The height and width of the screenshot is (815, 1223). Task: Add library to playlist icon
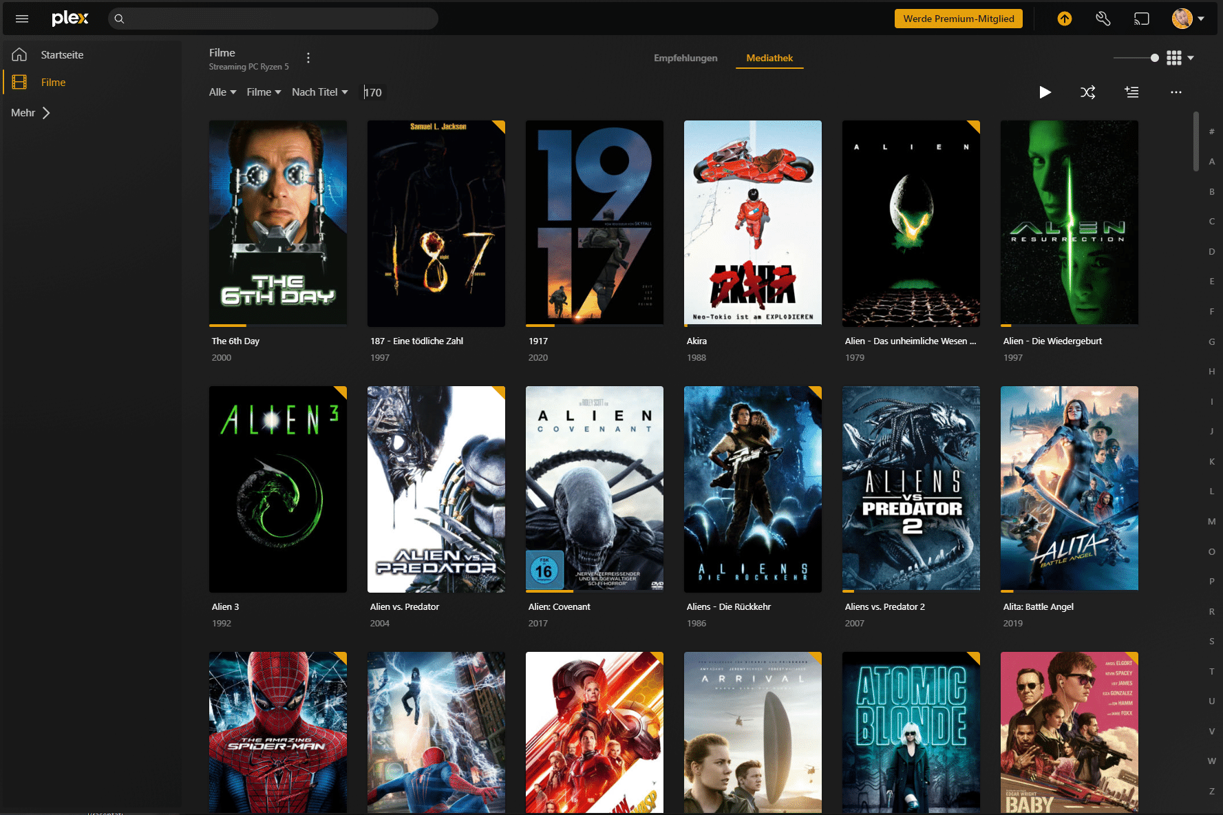pos(1131,92)
